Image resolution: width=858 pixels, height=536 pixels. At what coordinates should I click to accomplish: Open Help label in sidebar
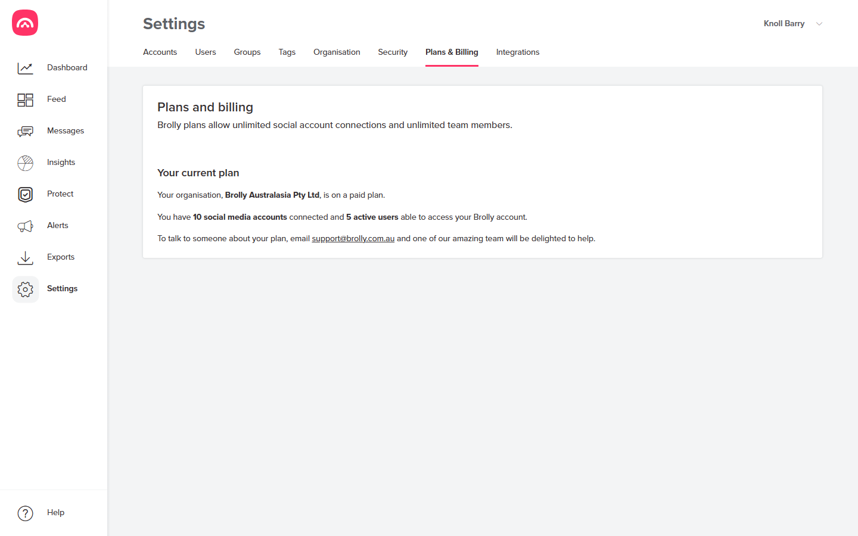click(55, 512)
